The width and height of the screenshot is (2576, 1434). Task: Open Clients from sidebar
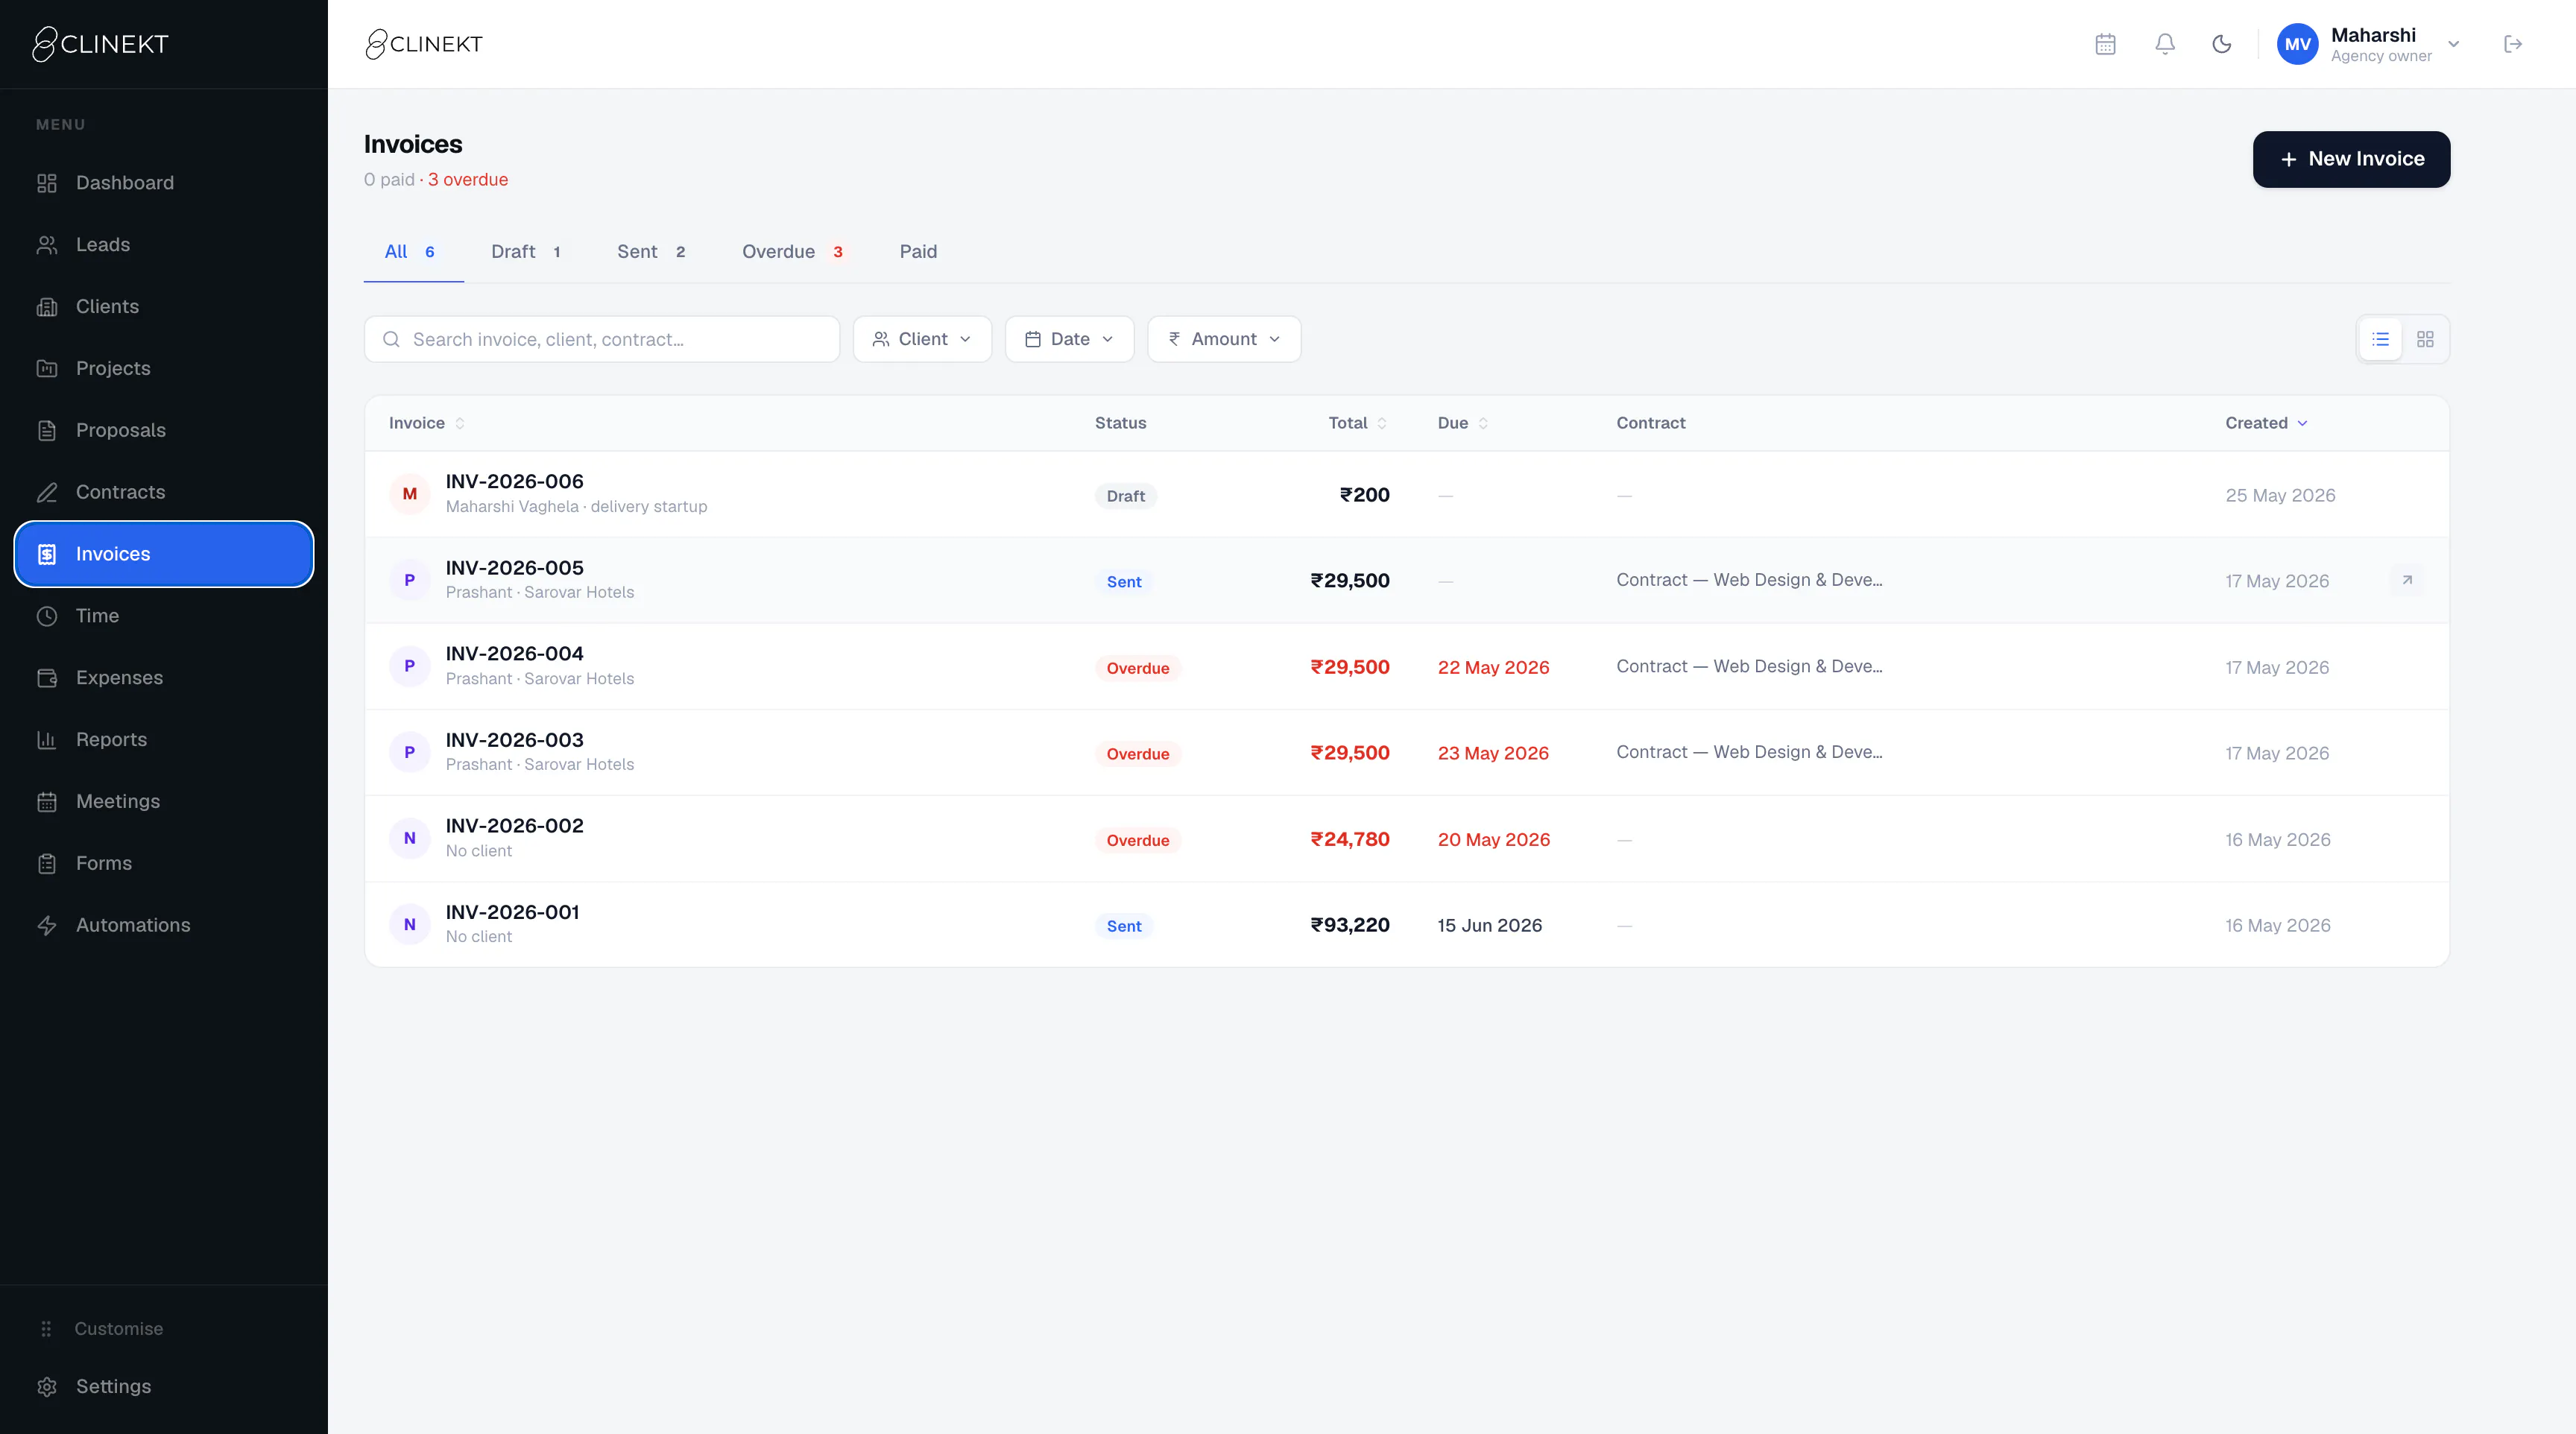click(x=164, y=307)
